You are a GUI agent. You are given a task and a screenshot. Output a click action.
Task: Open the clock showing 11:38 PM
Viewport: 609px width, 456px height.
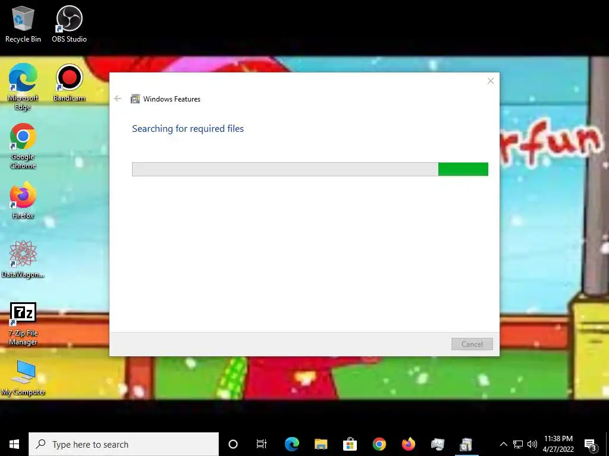(558, 444)
